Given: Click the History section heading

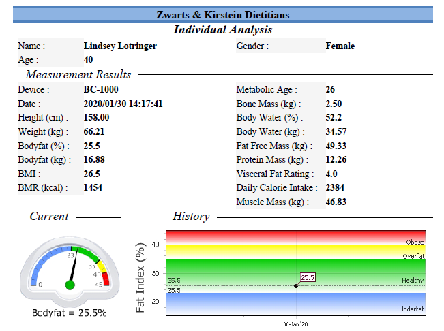Looking at the screenshot, I should click(191, 217).
